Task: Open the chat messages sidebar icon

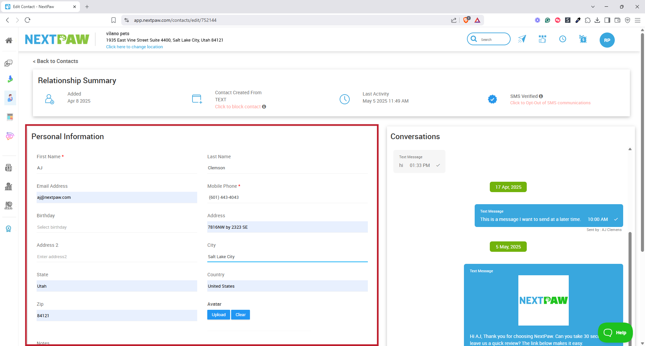Action: [x=9, y=63]
